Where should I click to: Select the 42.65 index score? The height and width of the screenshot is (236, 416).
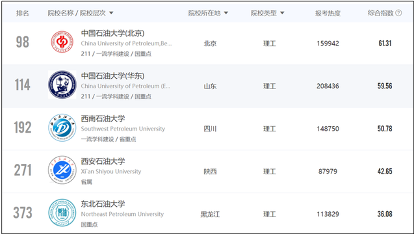point(385,172)
